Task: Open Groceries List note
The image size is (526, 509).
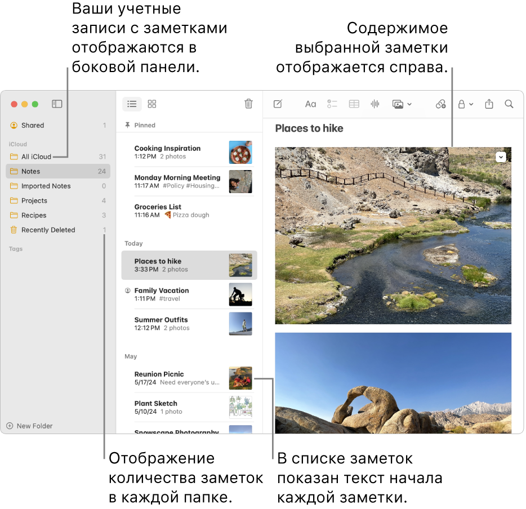Action: pyautogui.click(x=189, y=211)
